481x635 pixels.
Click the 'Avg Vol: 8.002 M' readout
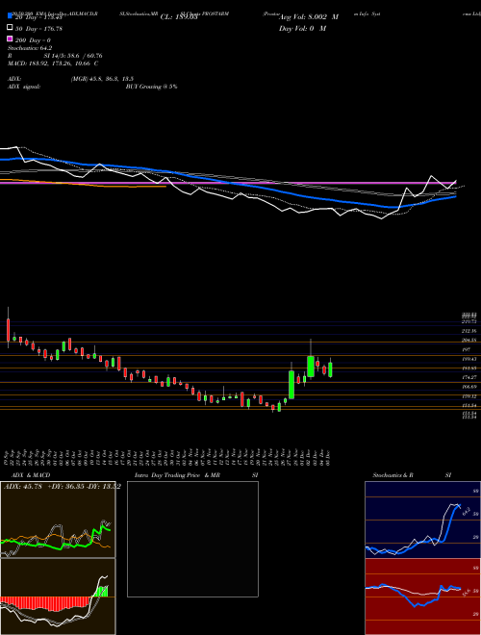coord(309,17)
